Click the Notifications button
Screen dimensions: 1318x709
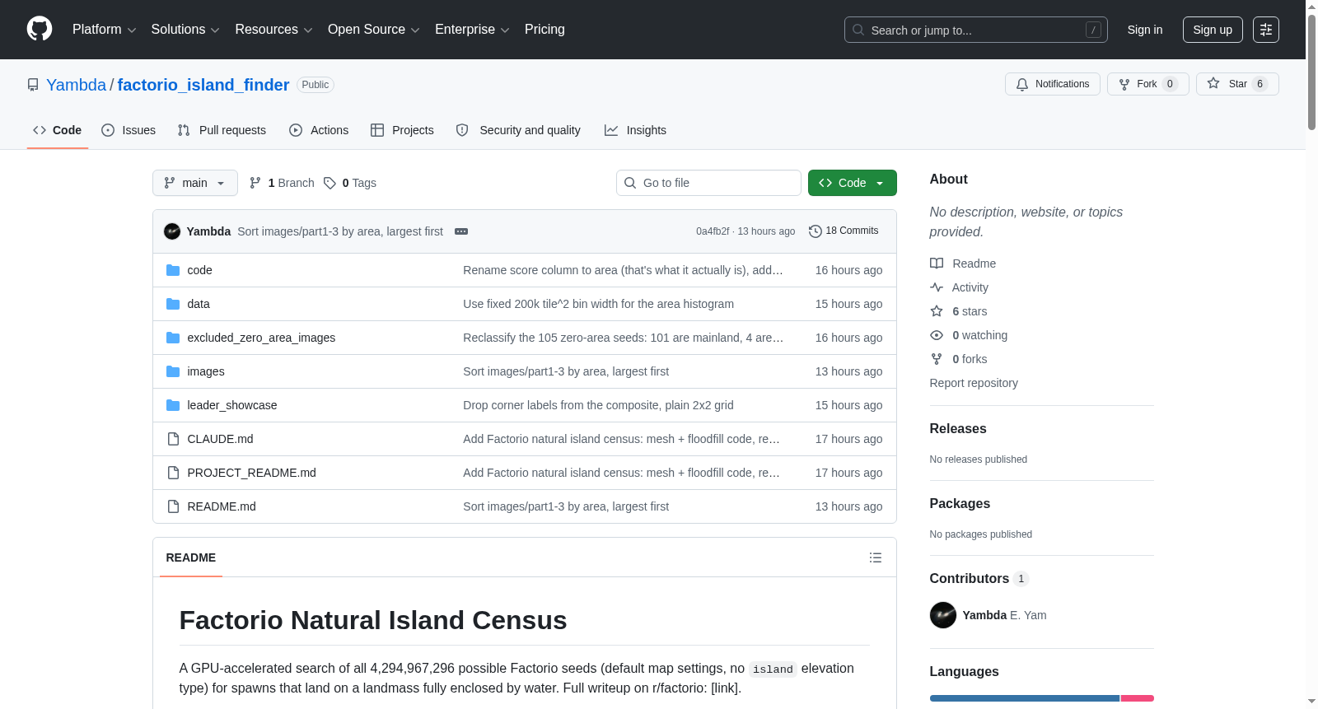tap(1053, 84)
